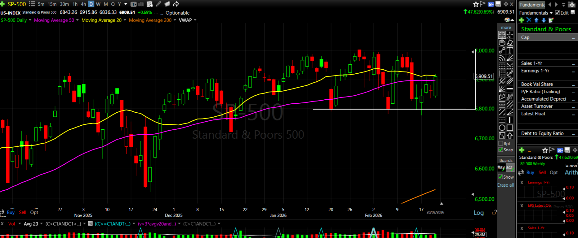Click the green plus icon beside SP-500 symbol
This screenshot has width=578, height=238.
tap(2, 4)
